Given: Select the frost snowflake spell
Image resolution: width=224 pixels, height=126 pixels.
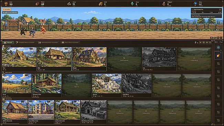Looking at the screenshot, I should [x=218, y=48].
